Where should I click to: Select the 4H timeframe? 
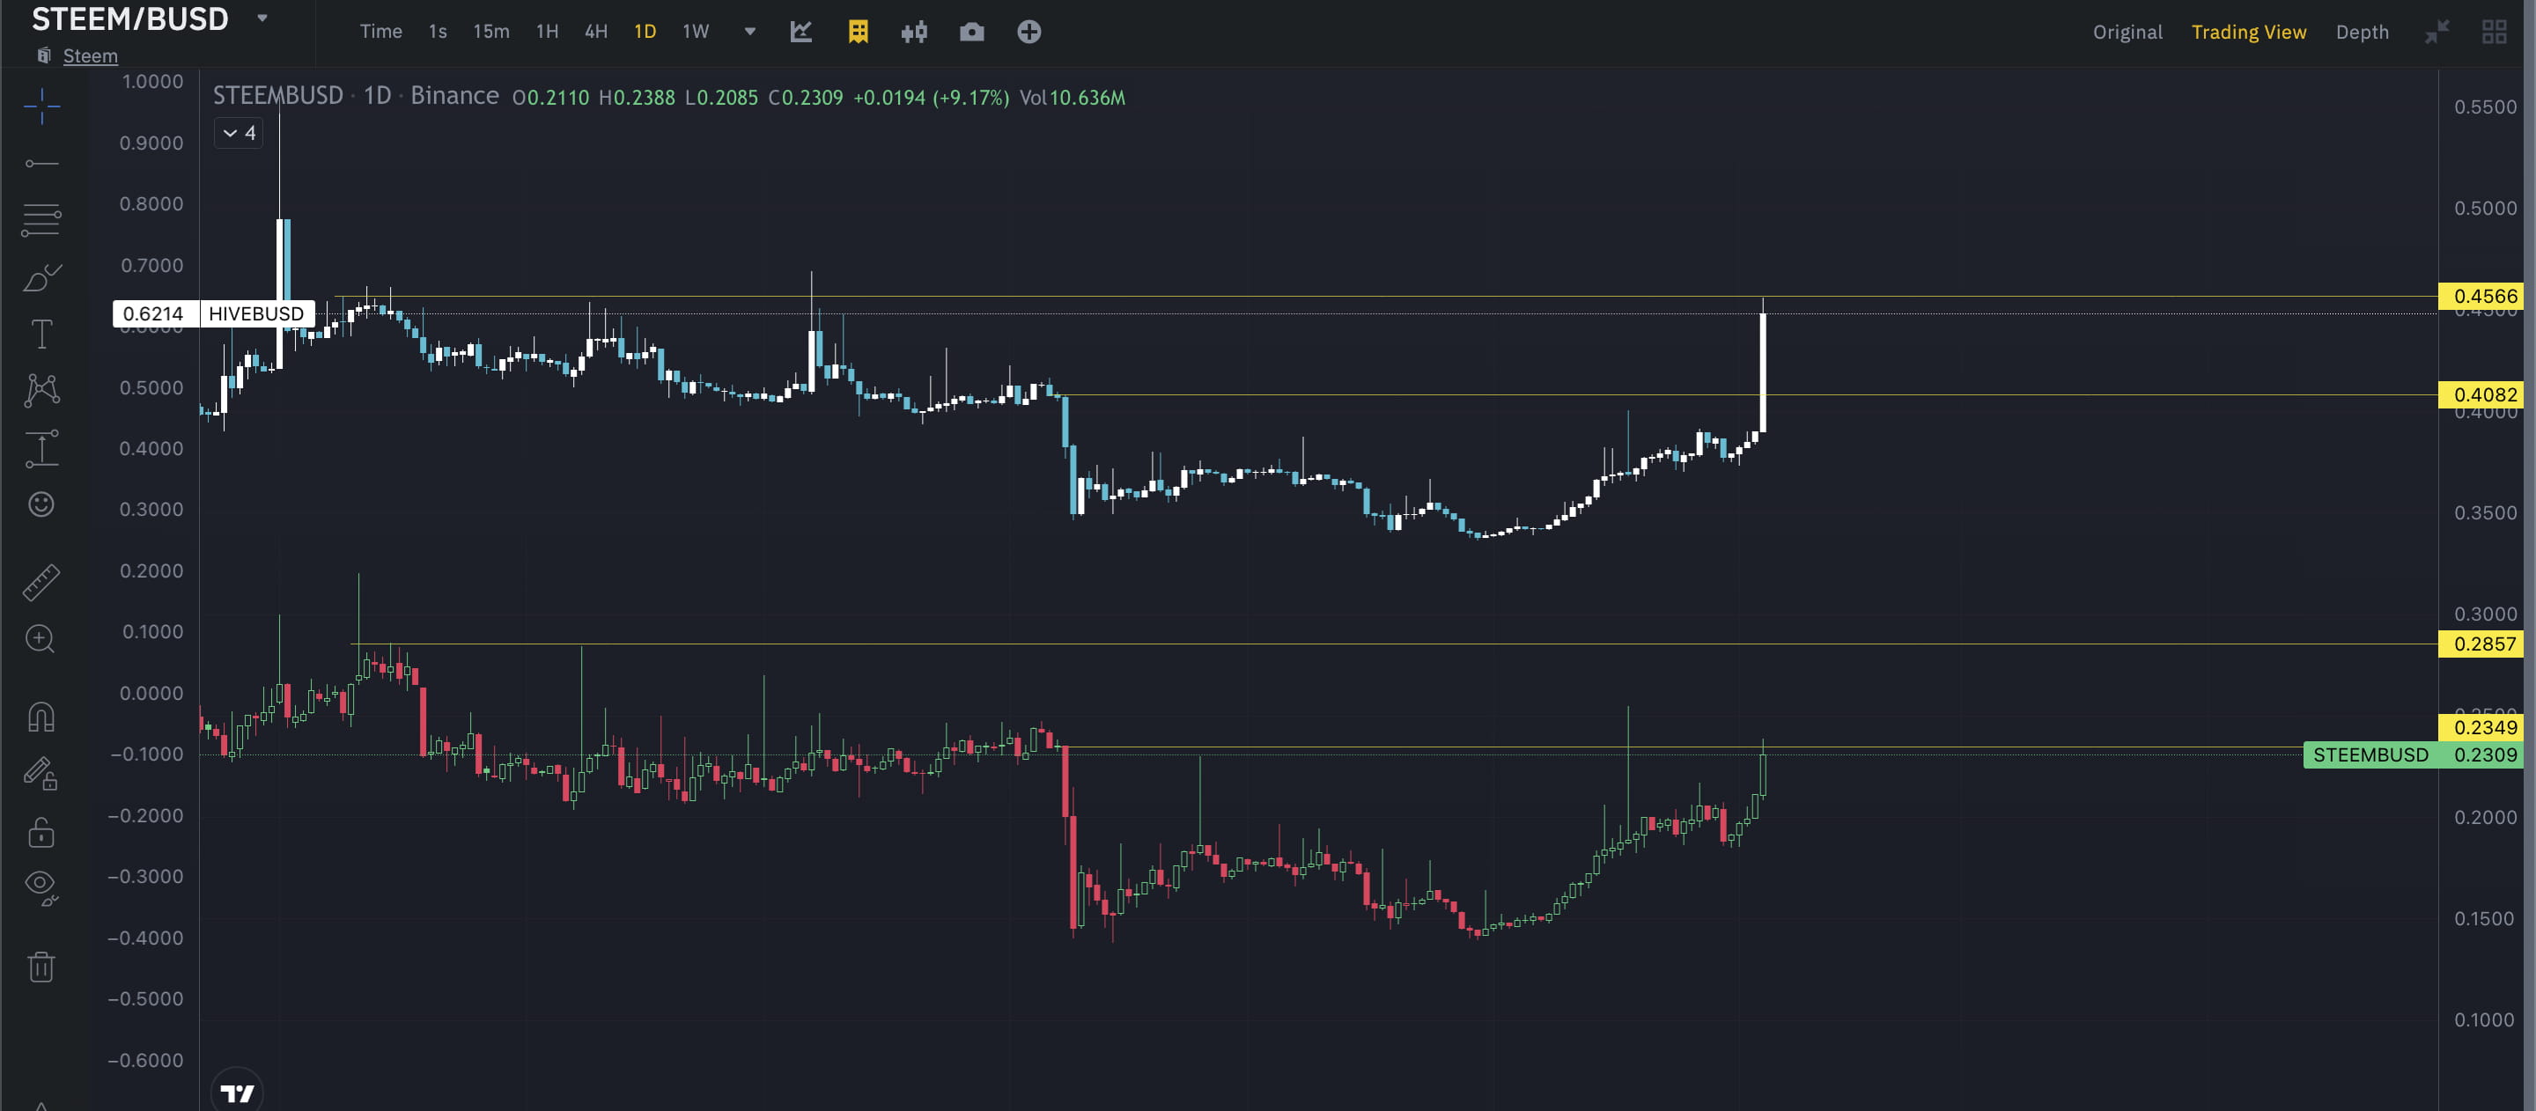595,32
